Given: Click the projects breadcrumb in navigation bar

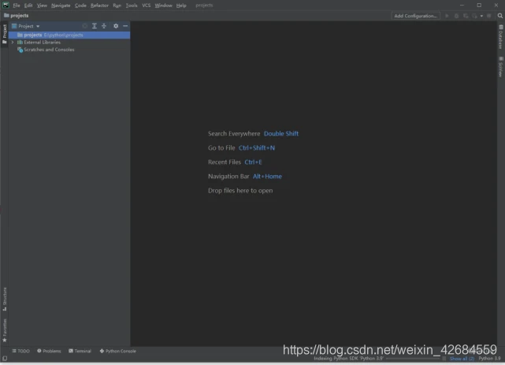Looking at the screenshot, I should 16,16.
